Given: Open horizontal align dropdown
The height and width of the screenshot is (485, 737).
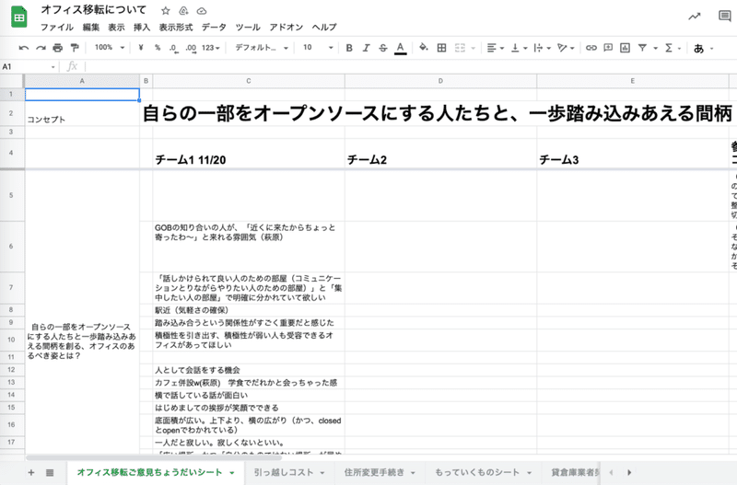Looking at the screenshot, I should (x=495, y=48).
